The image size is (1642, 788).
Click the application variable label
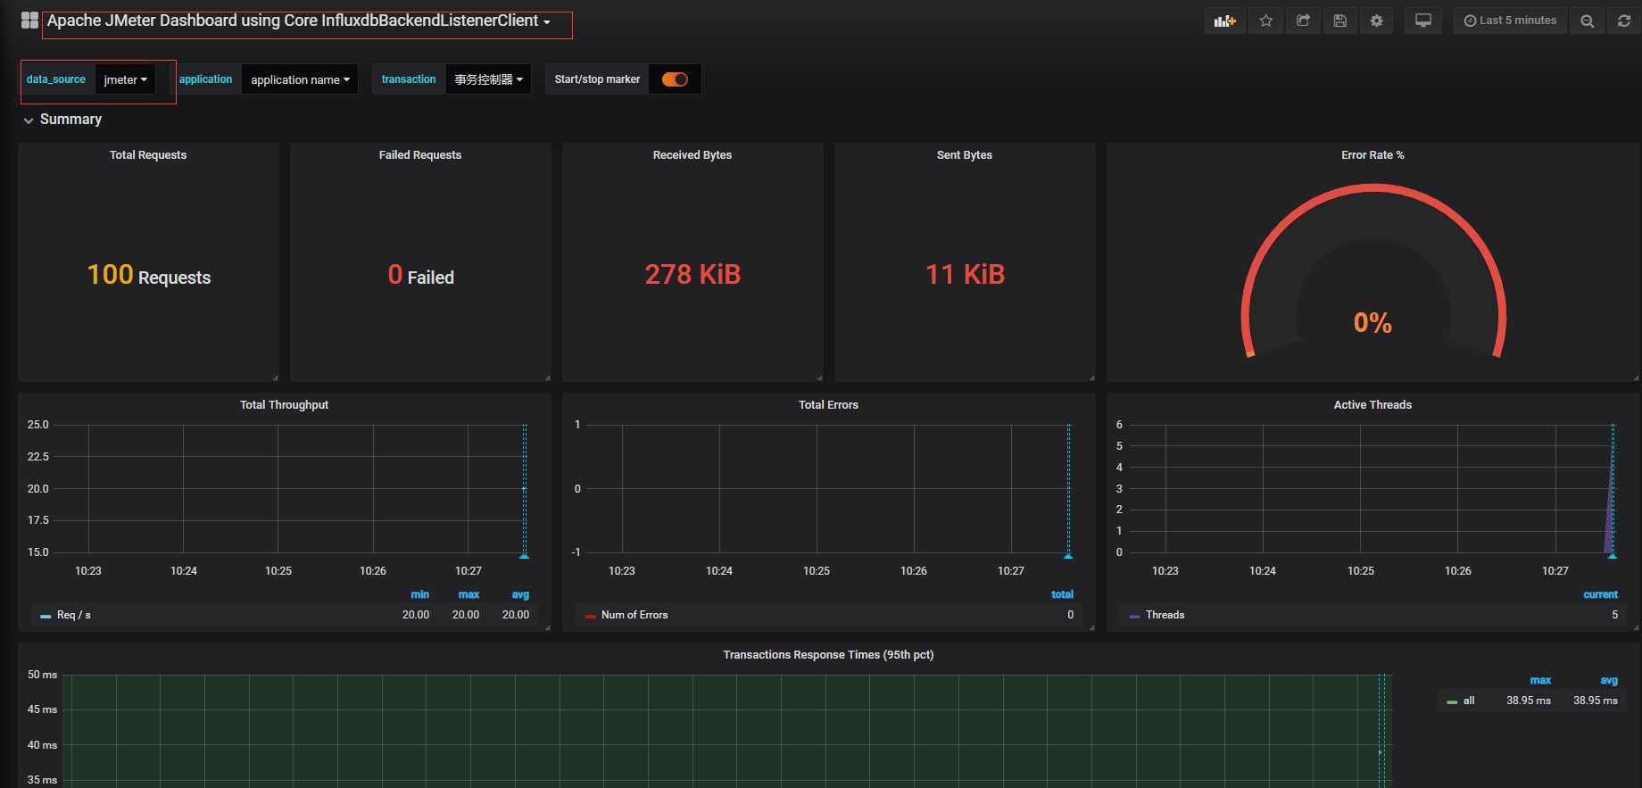point(205,79)
